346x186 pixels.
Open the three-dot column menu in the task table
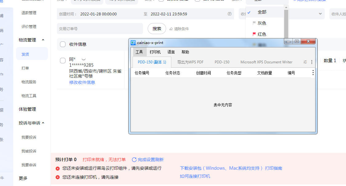(313, 73)
